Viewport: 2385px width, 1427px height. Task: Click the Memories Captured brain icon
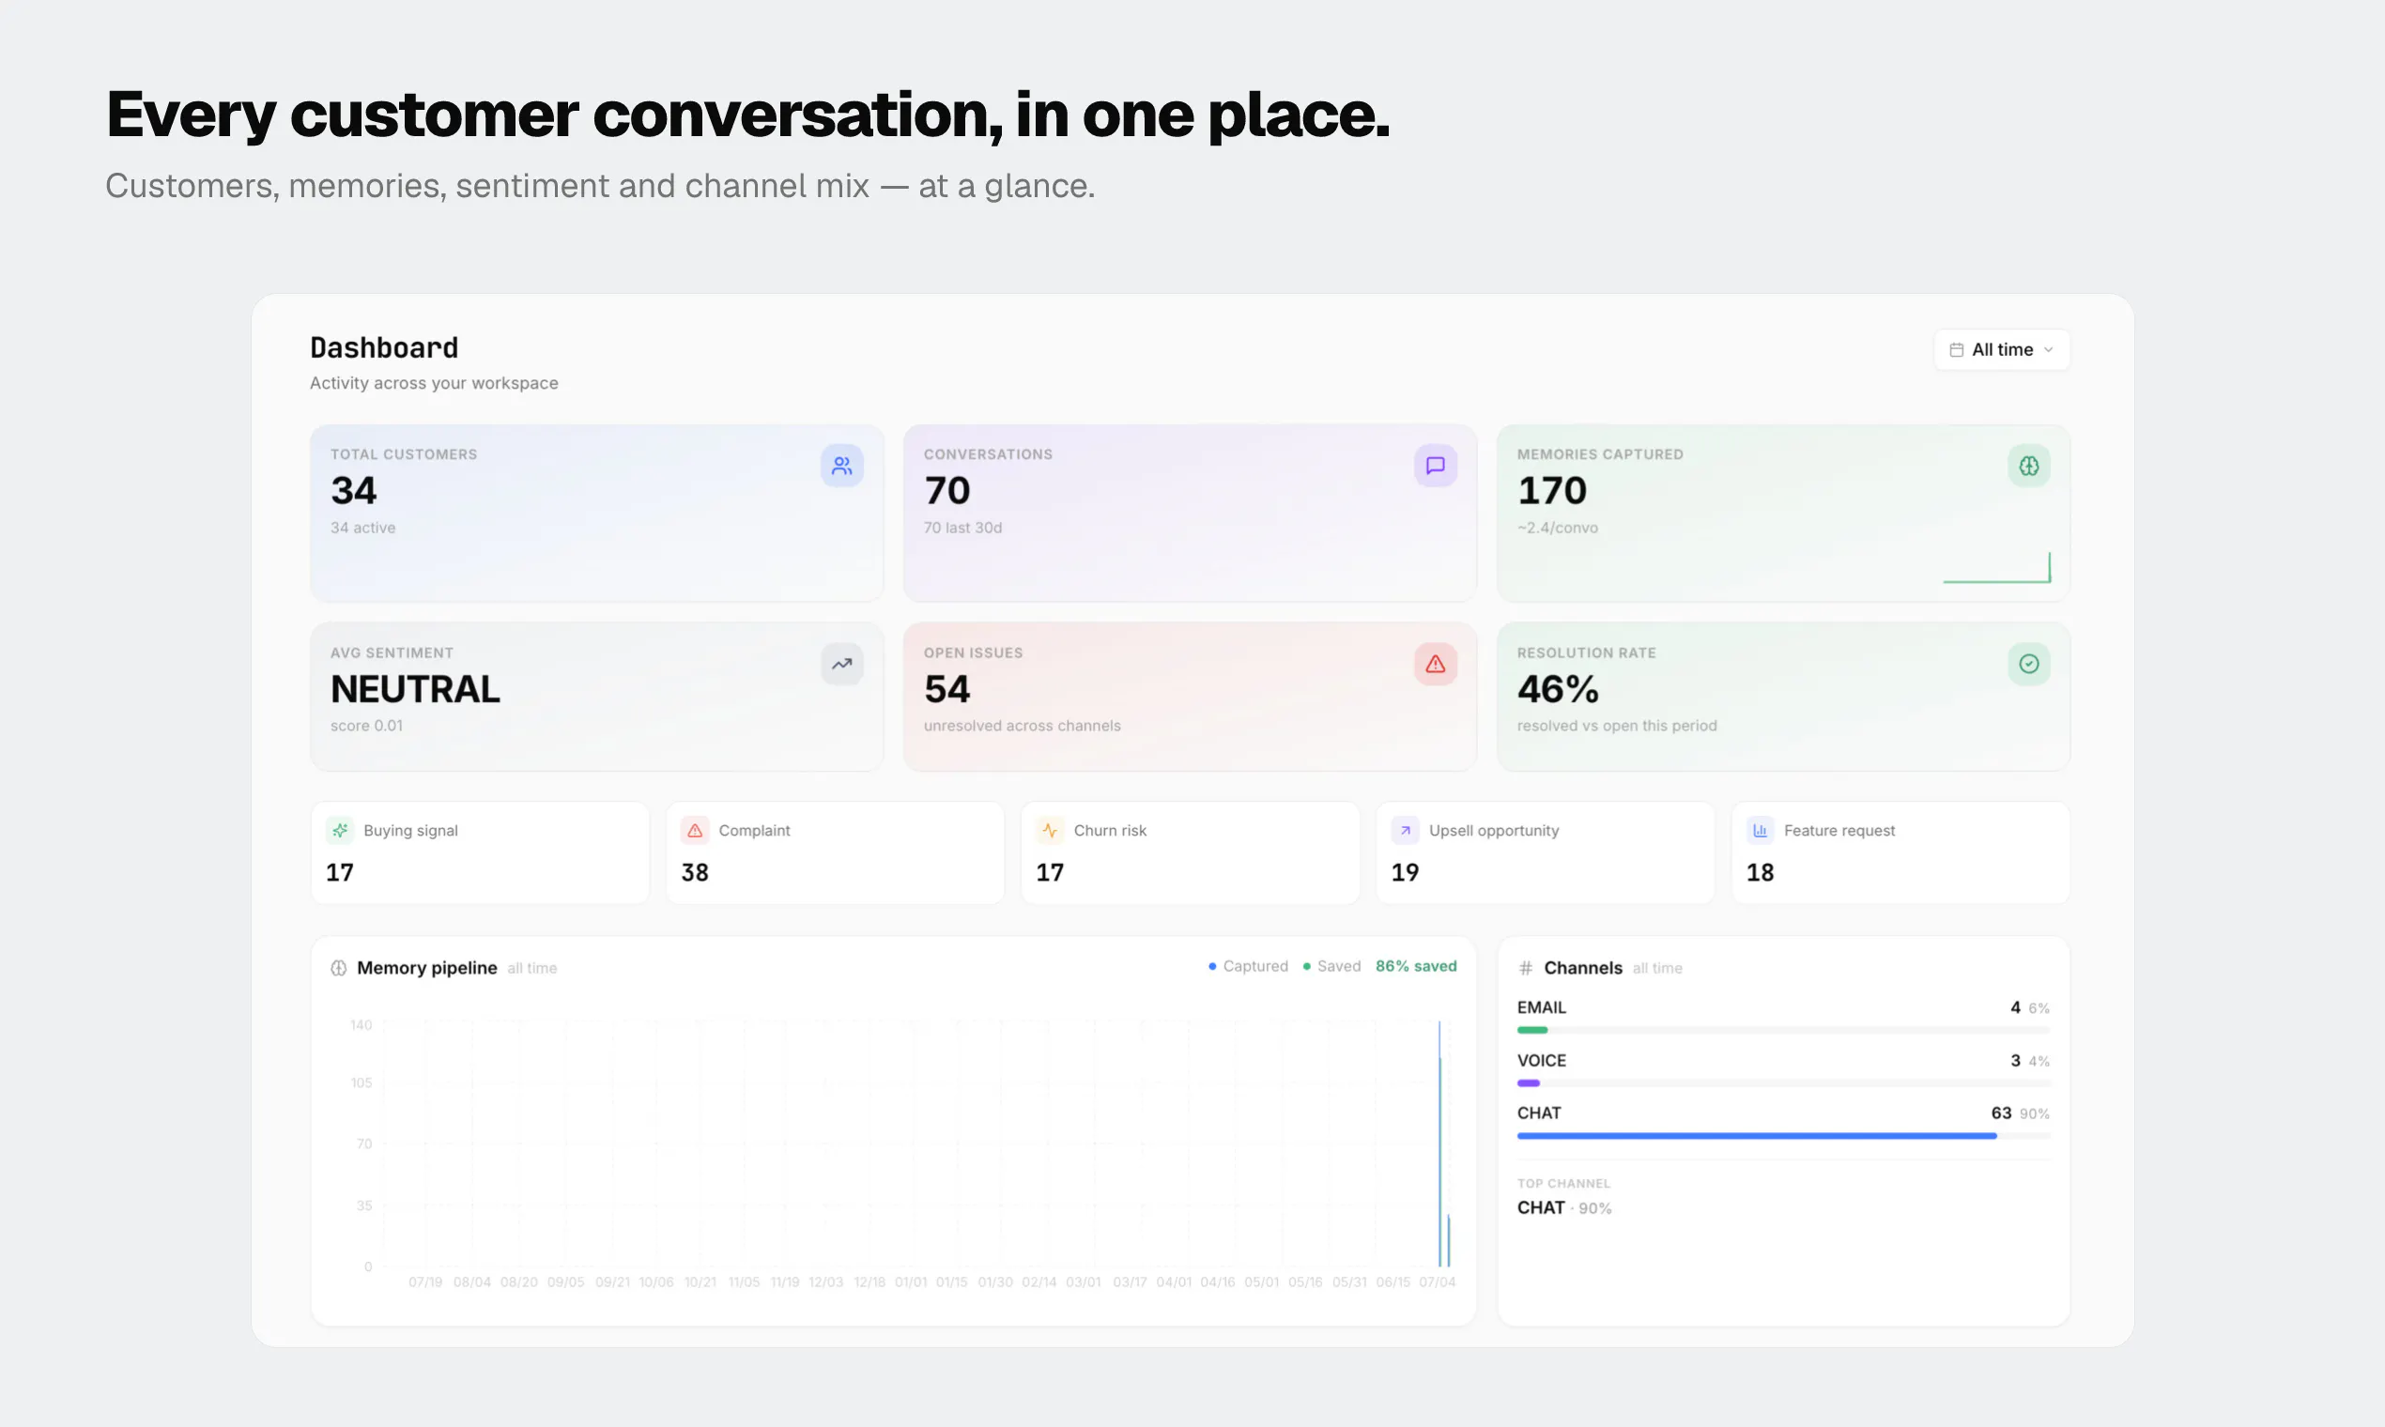point(2028,466)
